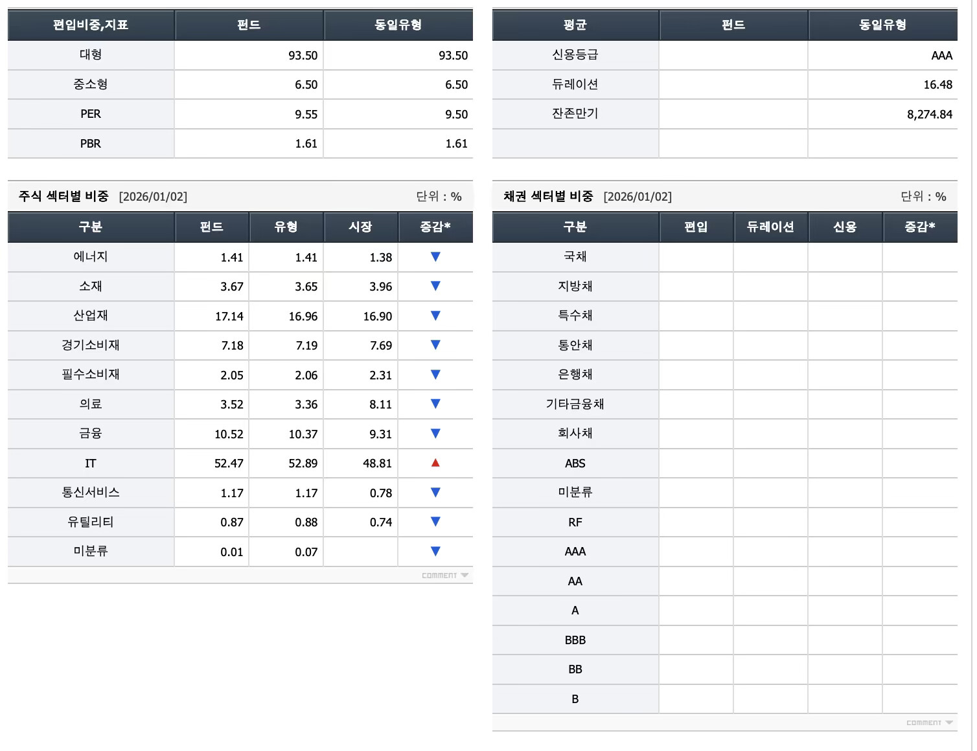Screen dimensions: 977x751
Task: Click the down arrow for 산업재
Action: [x=435, y=316]
